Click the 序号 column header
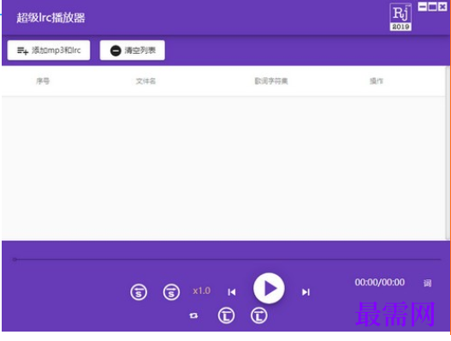 [x=43, y=81]
